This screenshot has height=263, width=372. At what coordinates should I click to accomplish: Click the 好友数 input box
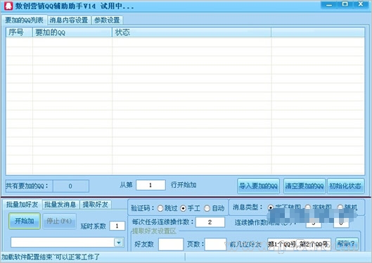click(171, 244)
